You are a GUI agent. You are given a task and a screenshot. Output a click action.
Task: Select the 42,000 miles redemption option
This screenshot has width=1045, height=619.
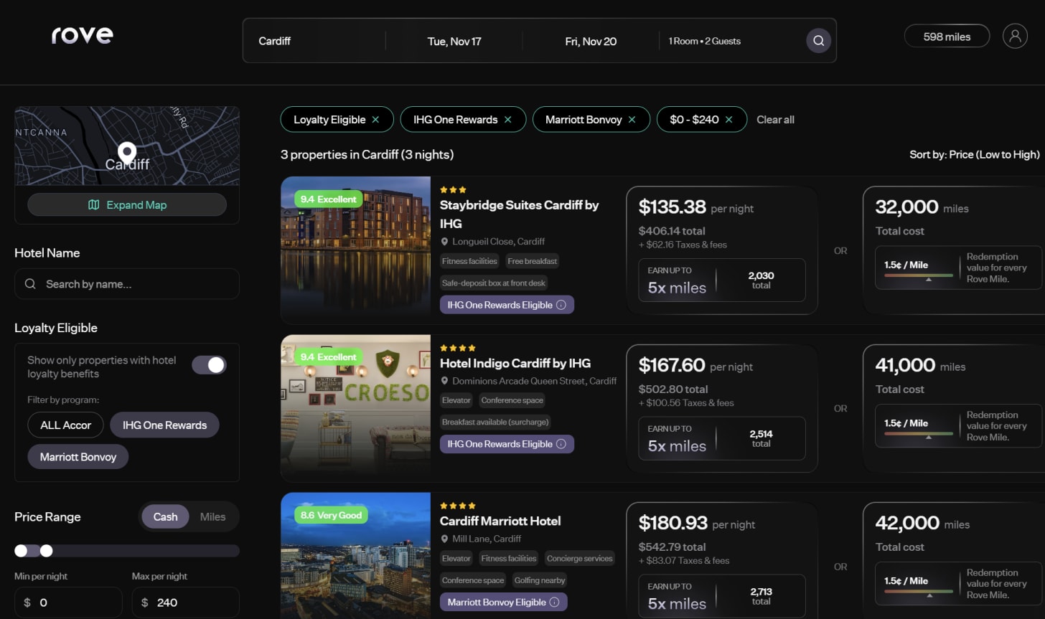pyautogui.click(x=954, y=561)
